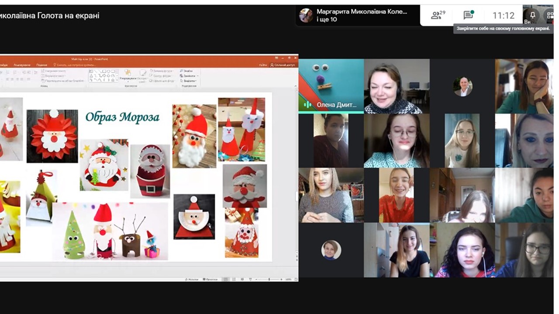Click the pin yourself icon
Viewport: 559px width, 314px height.
[532, 16]
